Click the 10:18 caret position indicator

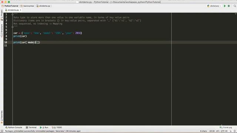click(212, 131)
